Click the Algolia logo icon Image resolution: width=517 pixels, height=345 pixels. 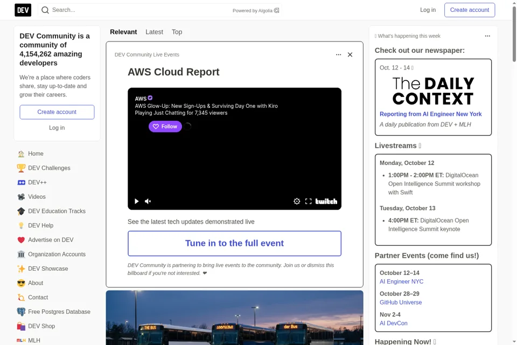click(x=277, y=11)
